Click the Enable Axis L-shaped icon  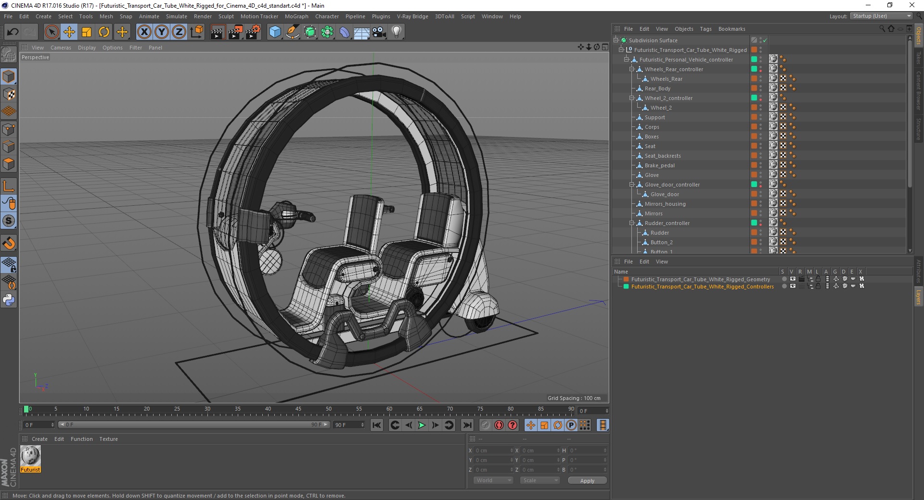9,186
